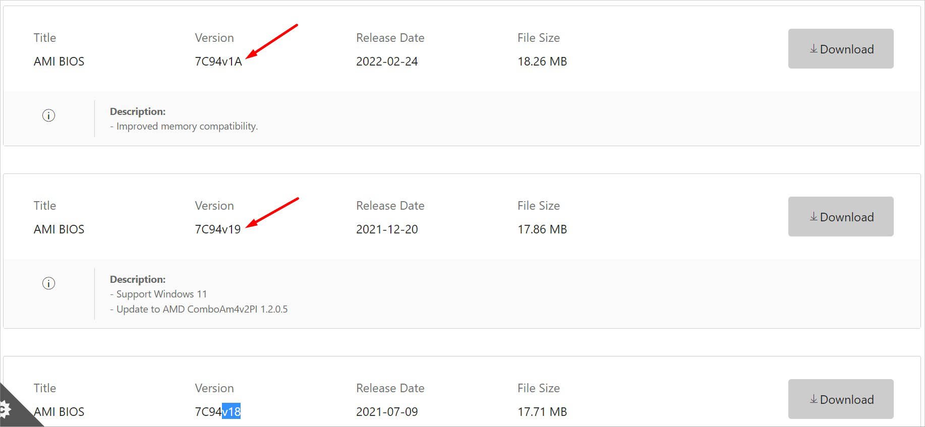Click the 'Support Windows 11' description line
Image resolution: width=925 pixels, height=427 pixels.
[161, 294]
